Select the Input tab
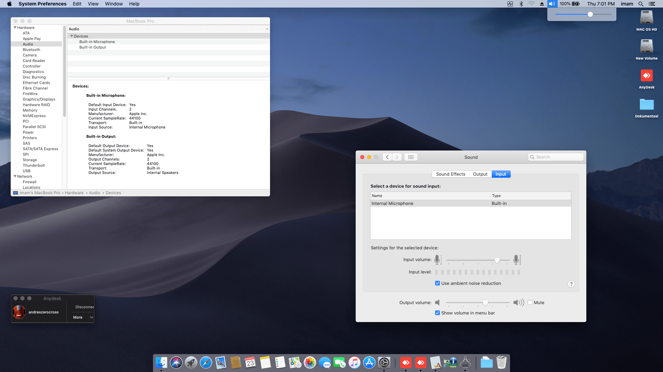The image size is (663, 372). (x=501, y=174)
